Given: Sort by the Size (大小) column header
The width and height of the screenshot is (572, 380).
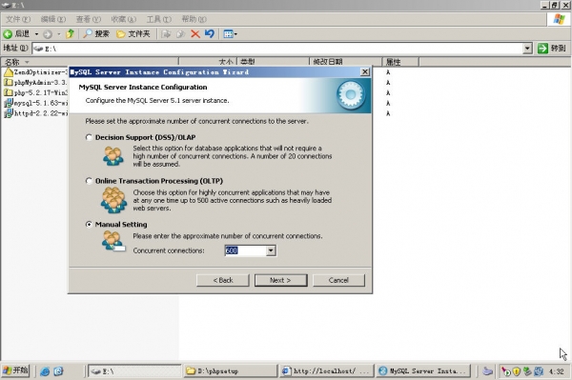Looking at the screenshot, I should click(x=208, y=62).
